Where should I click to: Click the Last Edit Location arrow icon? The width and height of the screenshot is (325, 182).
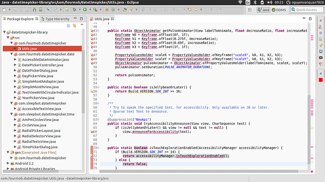tap(190, 9)
